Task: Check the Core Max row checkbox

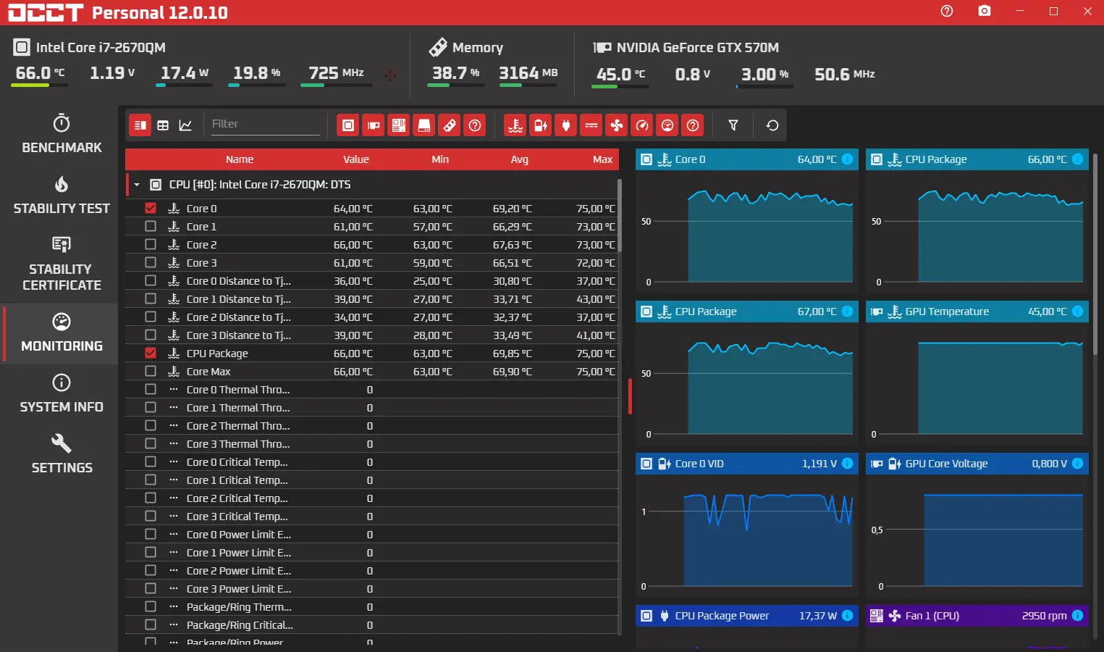Action: coord(151,371)
